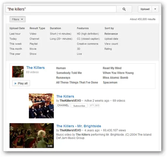Viewport: 167px width, 157px height.
Task: Enable HD (high definition) feature filter
Action: (88, 34)
